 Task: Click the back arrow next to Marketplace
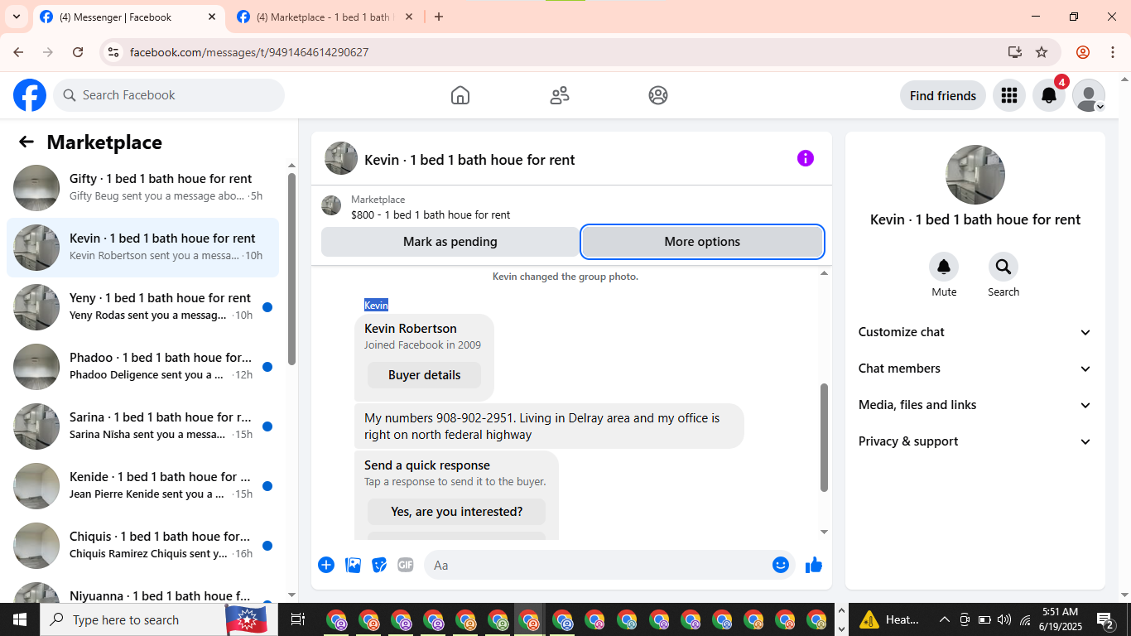click(26, 142)
